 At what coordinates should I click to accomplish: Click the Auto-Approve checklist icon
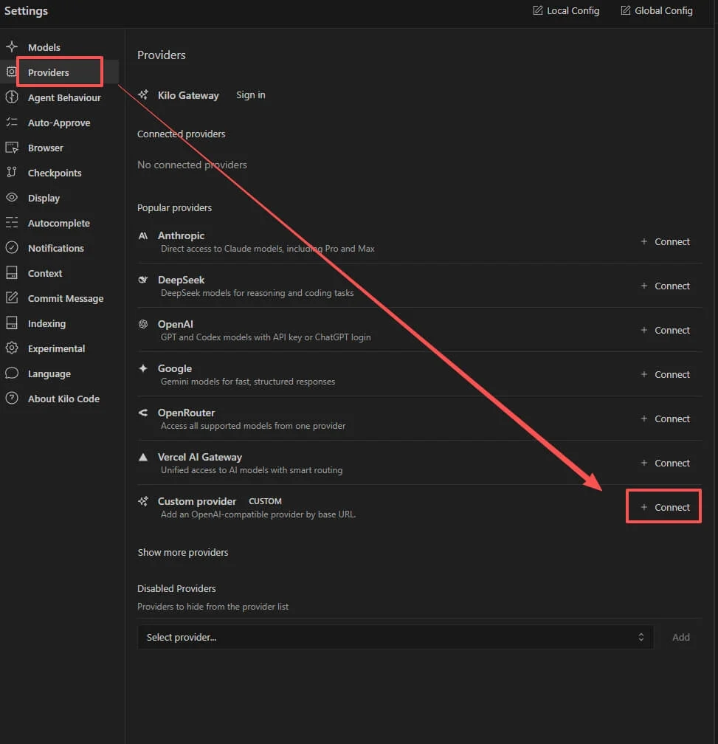click(12, 122)
